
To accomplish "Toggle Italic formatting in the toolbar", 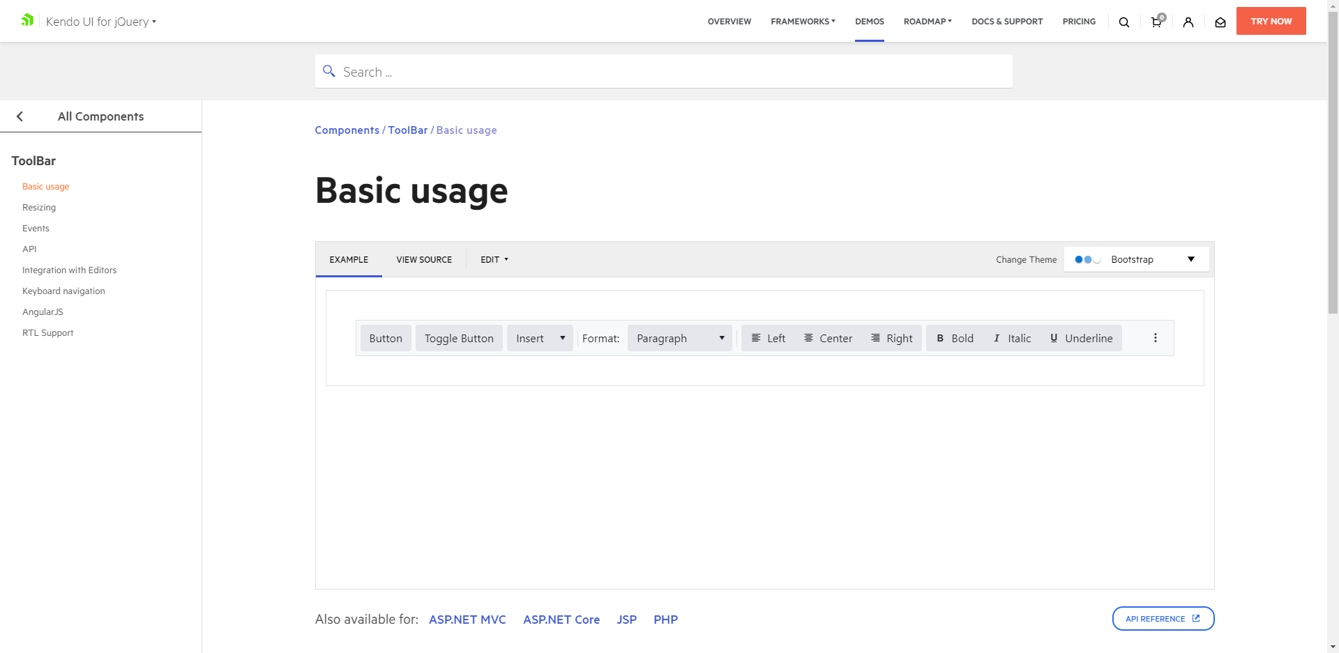I will [x=1012, y=338].
